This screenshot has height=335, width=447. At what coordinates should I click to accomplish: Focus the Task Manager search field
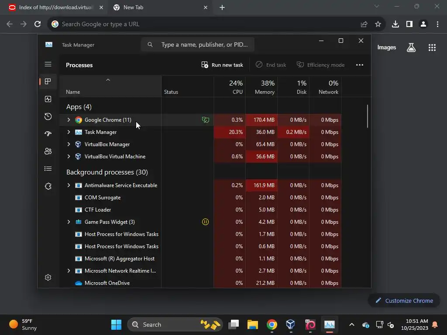pos(198,45)
